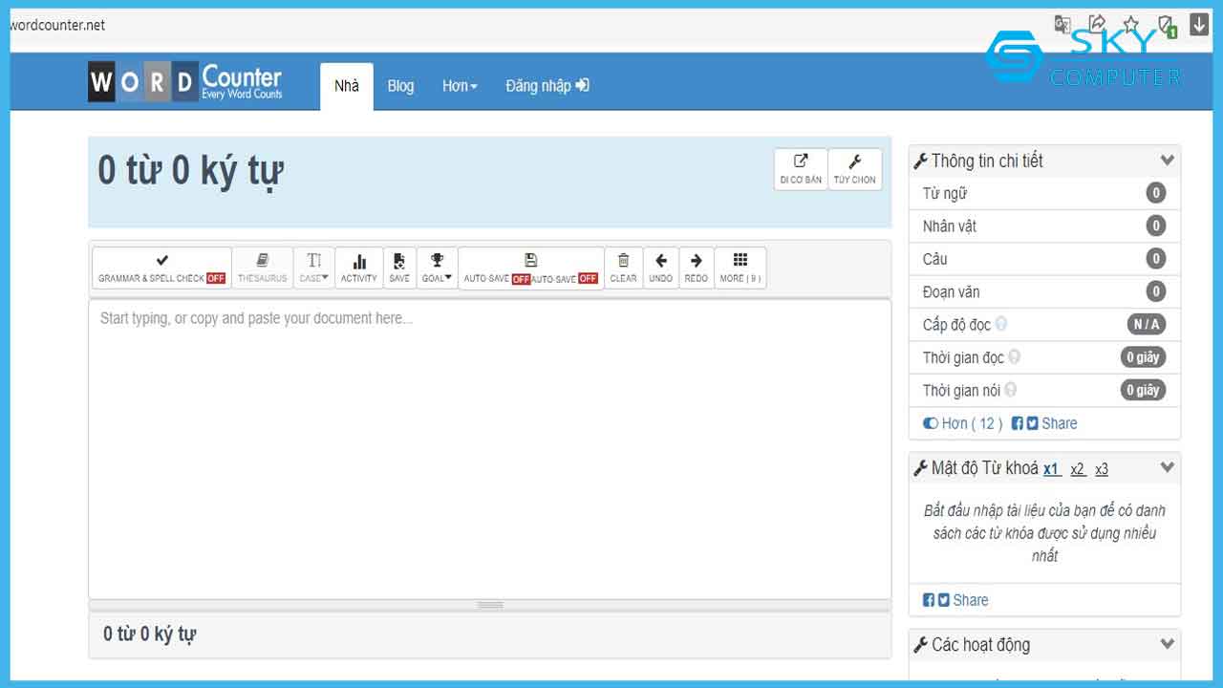Collapse the Mật độ Từ khoá panel chevron
Viewport: 1223px width, 688px height.
(1167, 468)
